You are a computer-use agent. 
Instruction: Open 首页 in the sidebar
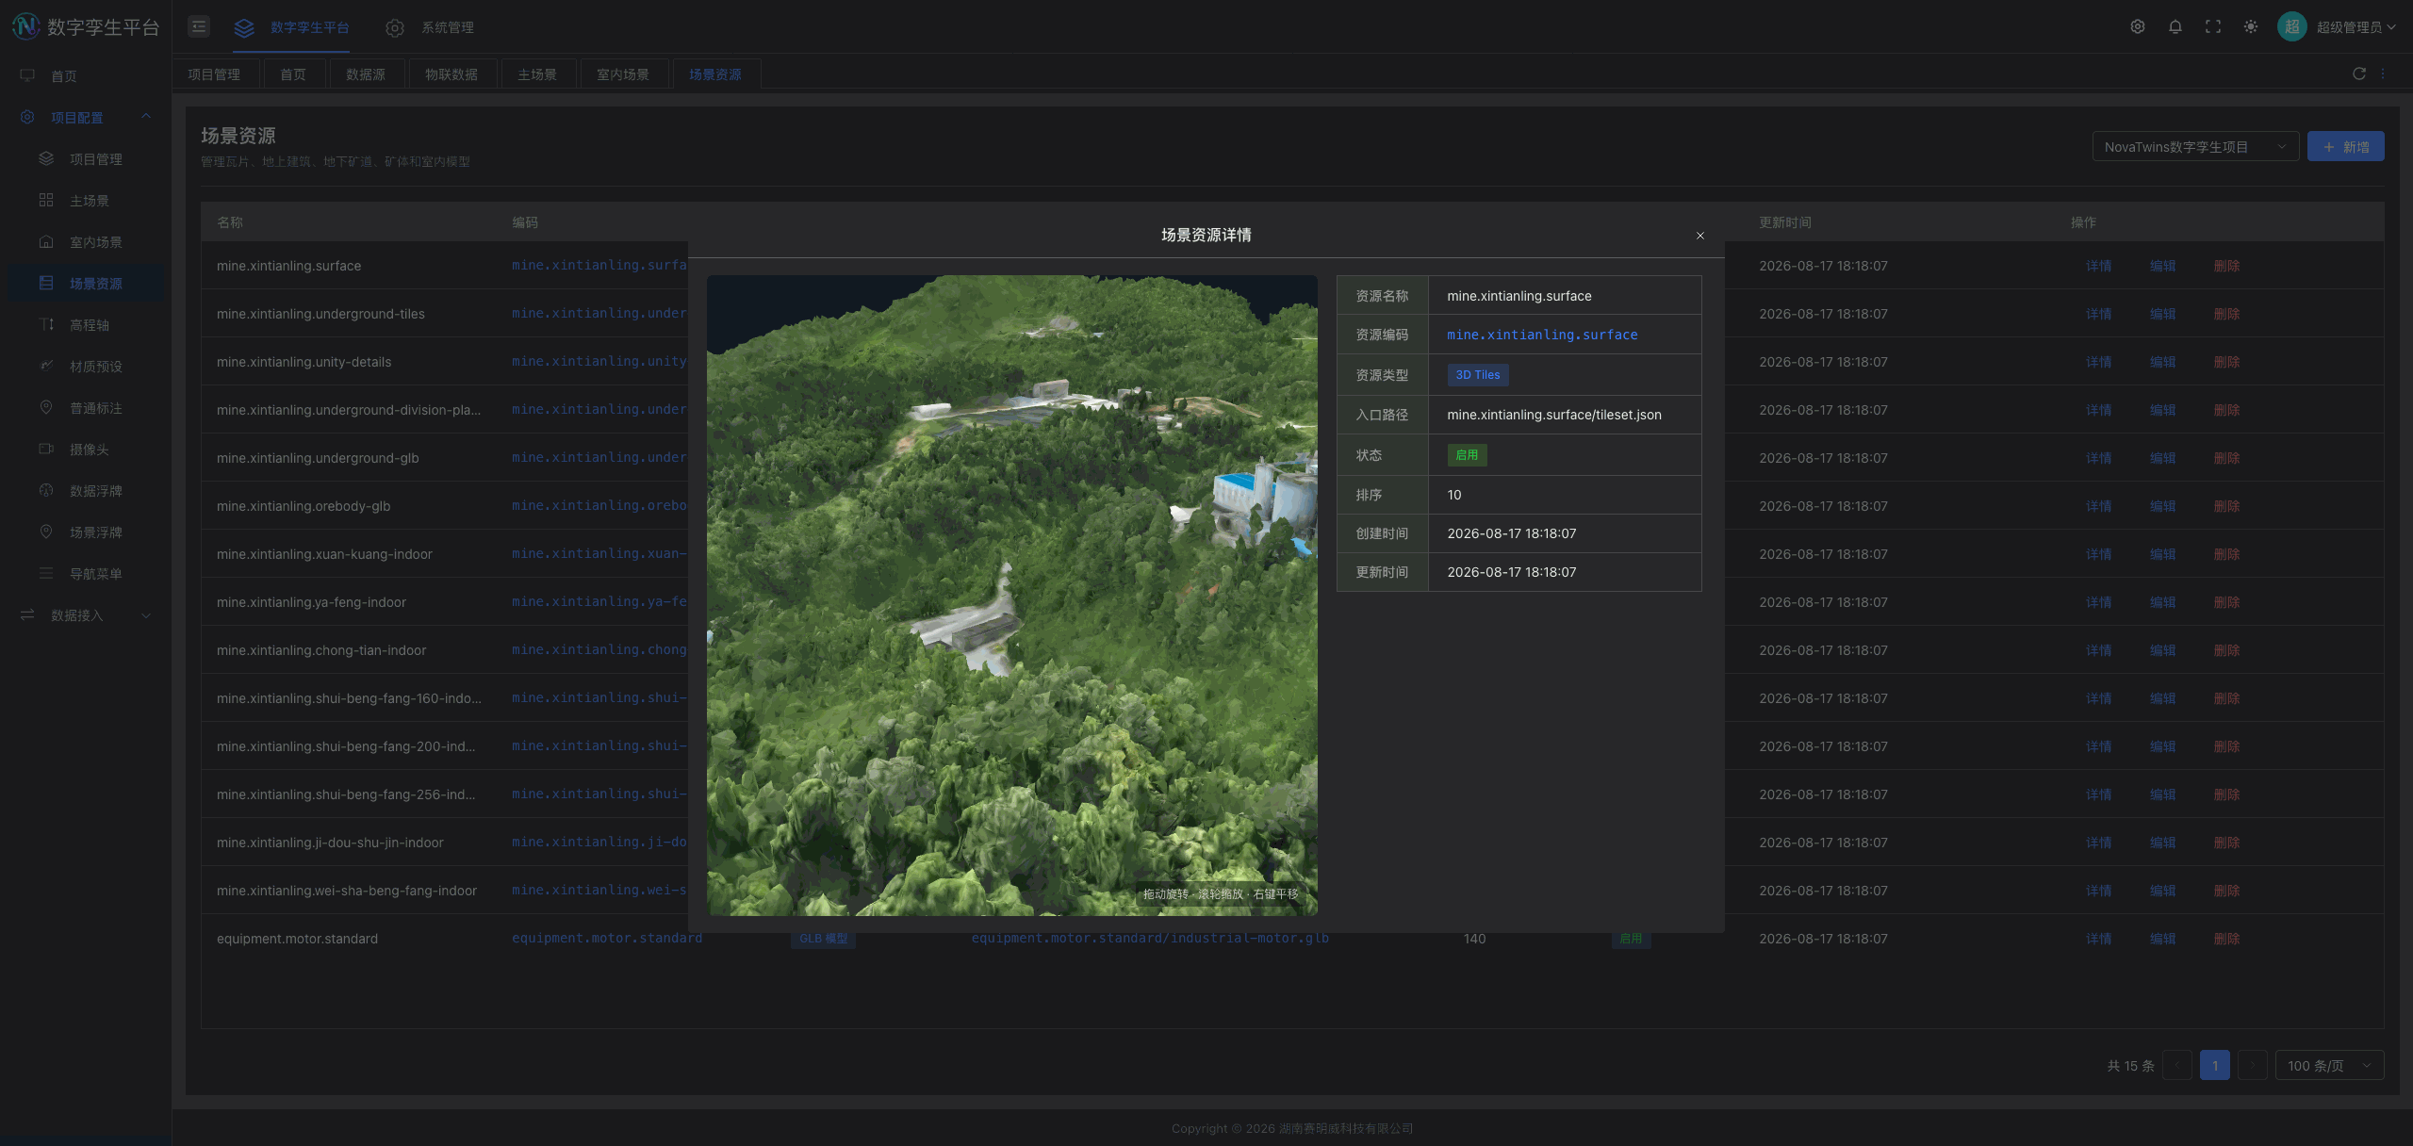click(x=86, y=75)
